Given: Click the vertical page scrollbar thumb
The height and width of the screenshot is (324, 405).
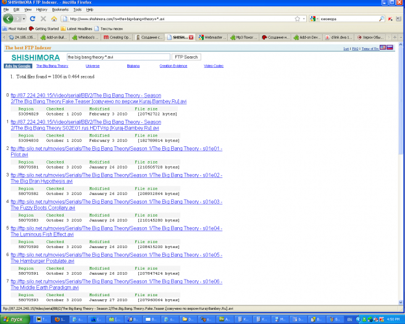Looking at the screenshot, I should 401,102.
